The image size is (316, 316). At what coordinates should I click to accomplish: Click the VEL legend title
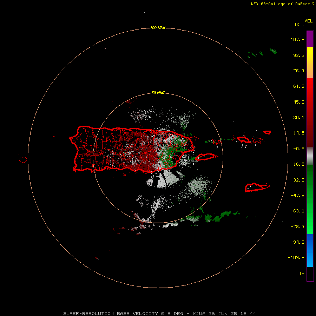(x=308, y=21)
